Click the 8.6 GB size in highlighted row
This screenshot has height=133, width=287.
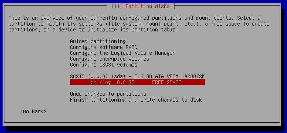[x=126, y=82]
